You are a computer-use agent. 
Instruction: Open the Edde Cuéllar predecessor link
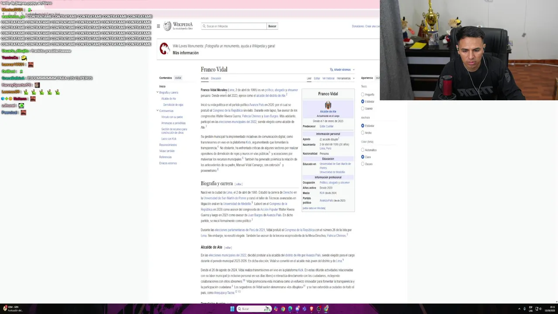coord(327,126)
